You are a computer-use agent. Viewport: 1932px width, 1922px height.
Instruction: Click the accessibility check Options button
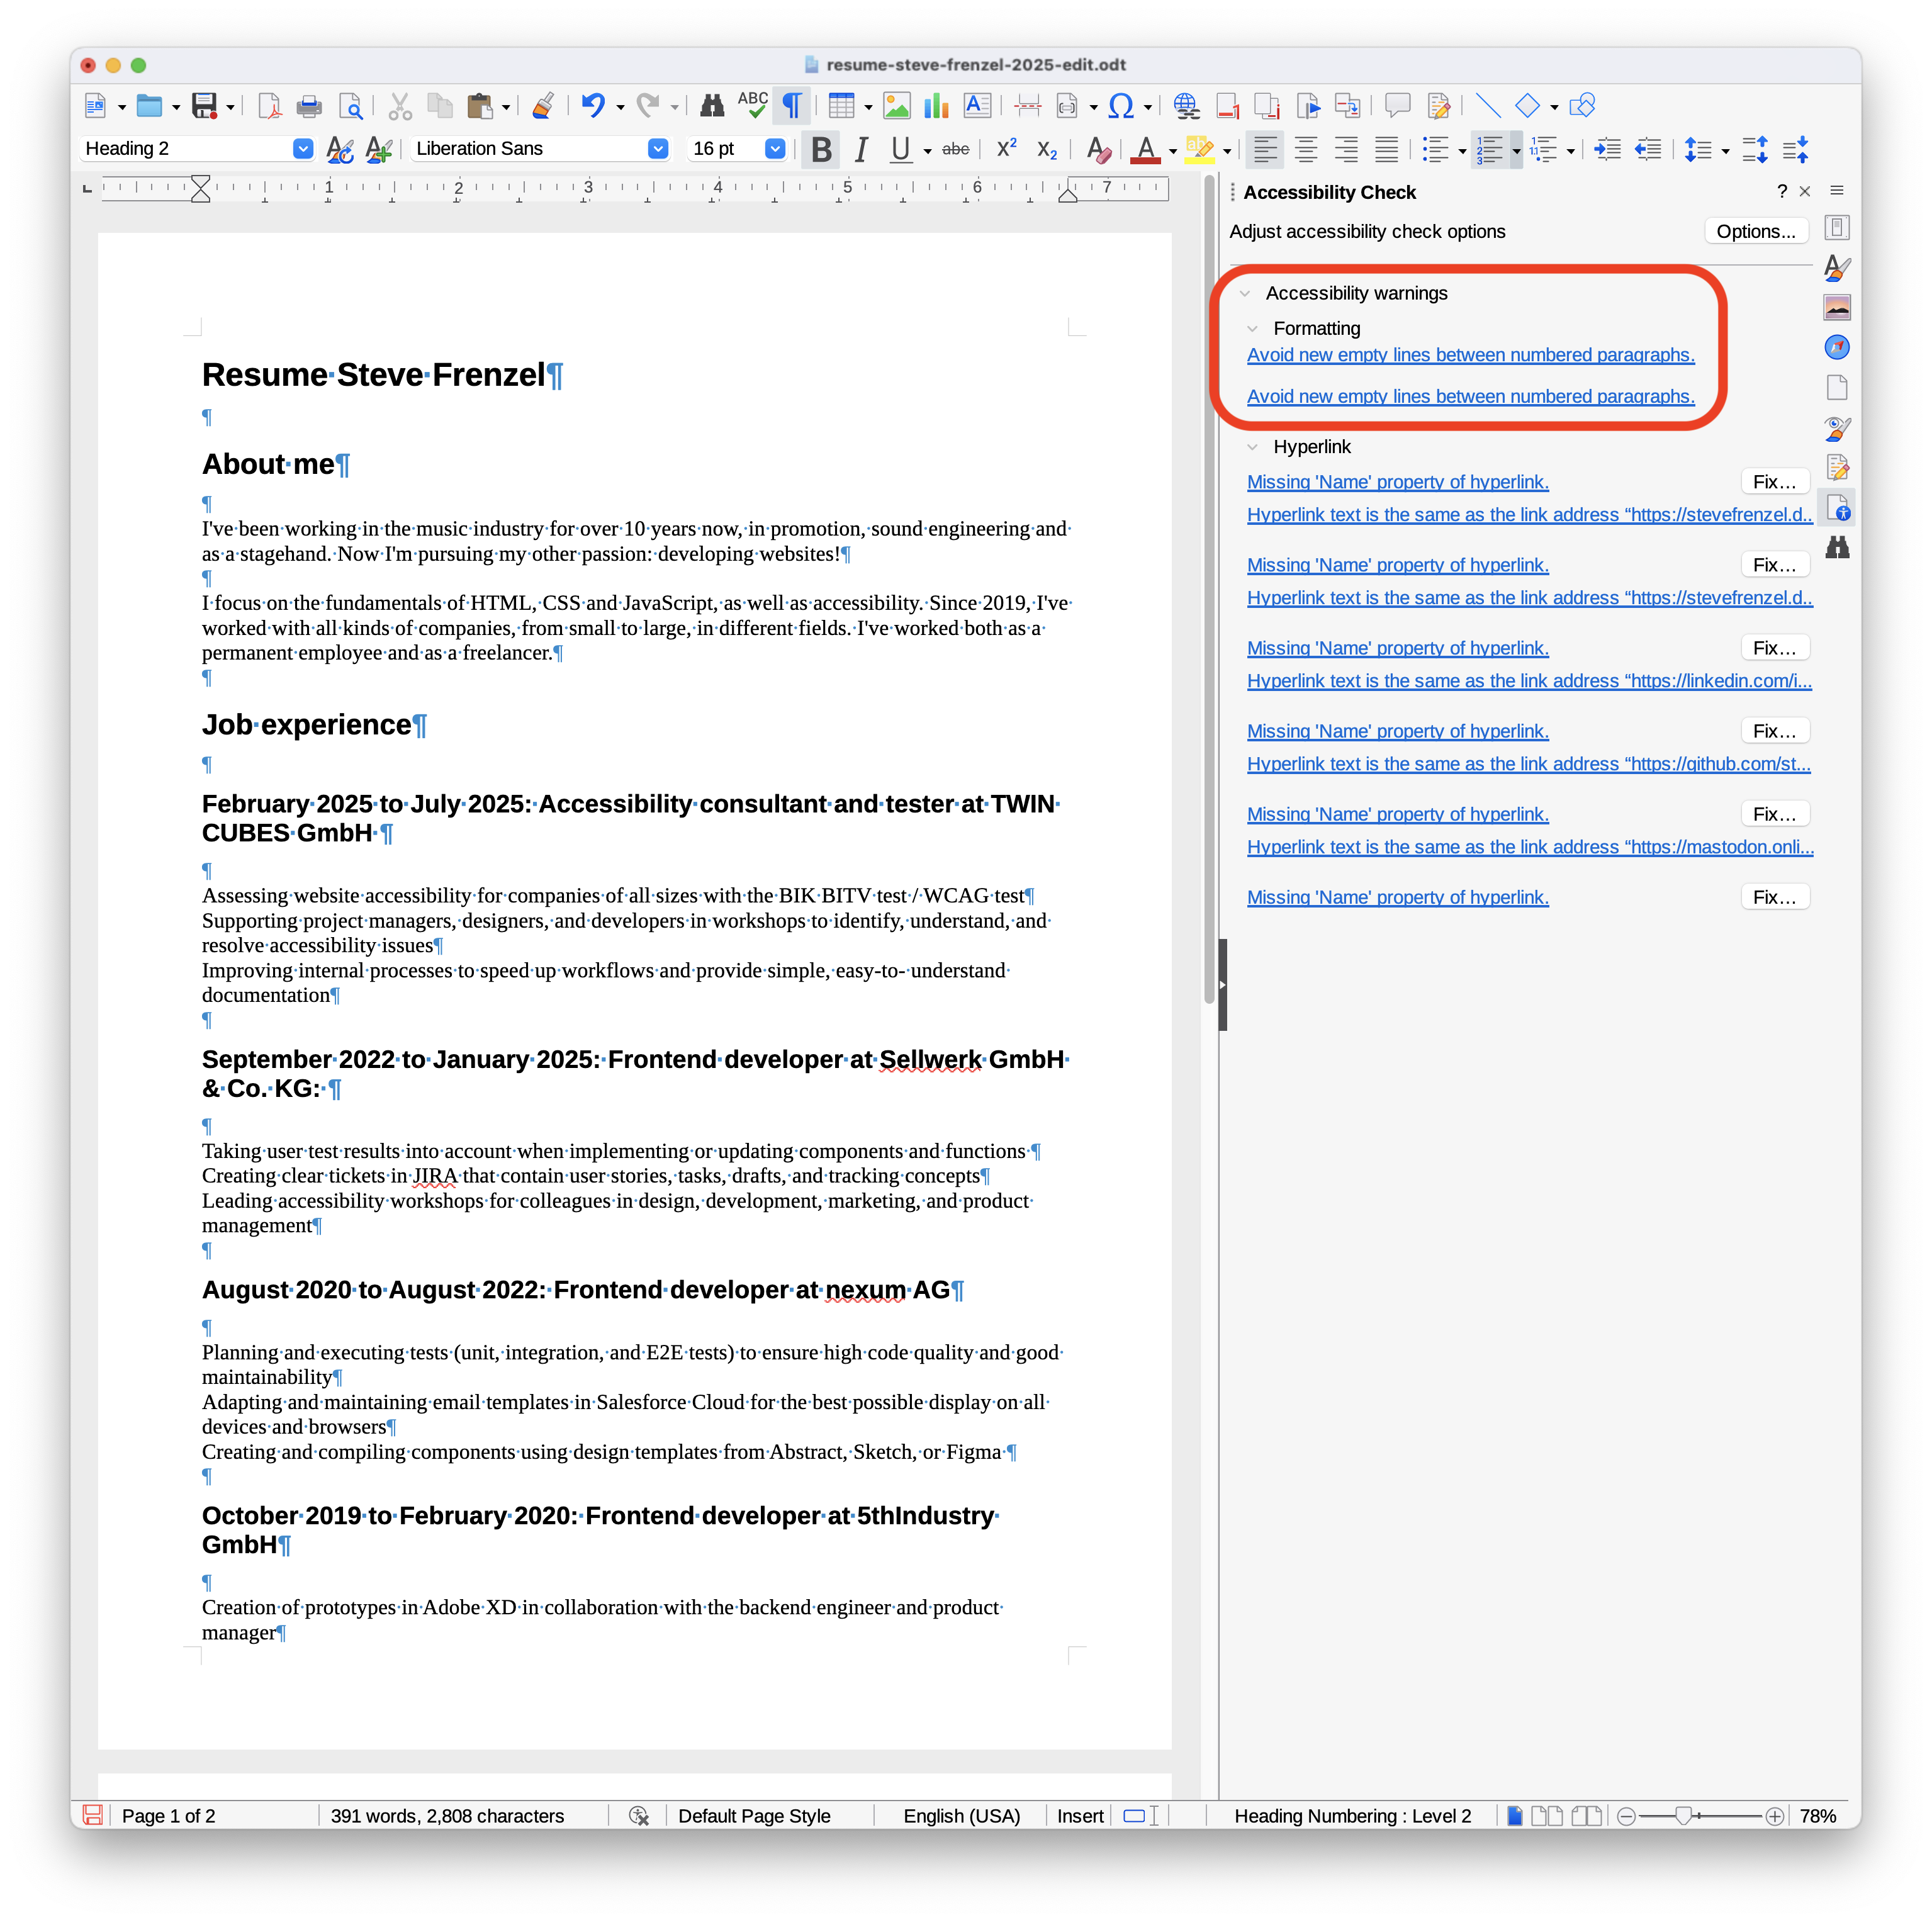coord(1755,231)
